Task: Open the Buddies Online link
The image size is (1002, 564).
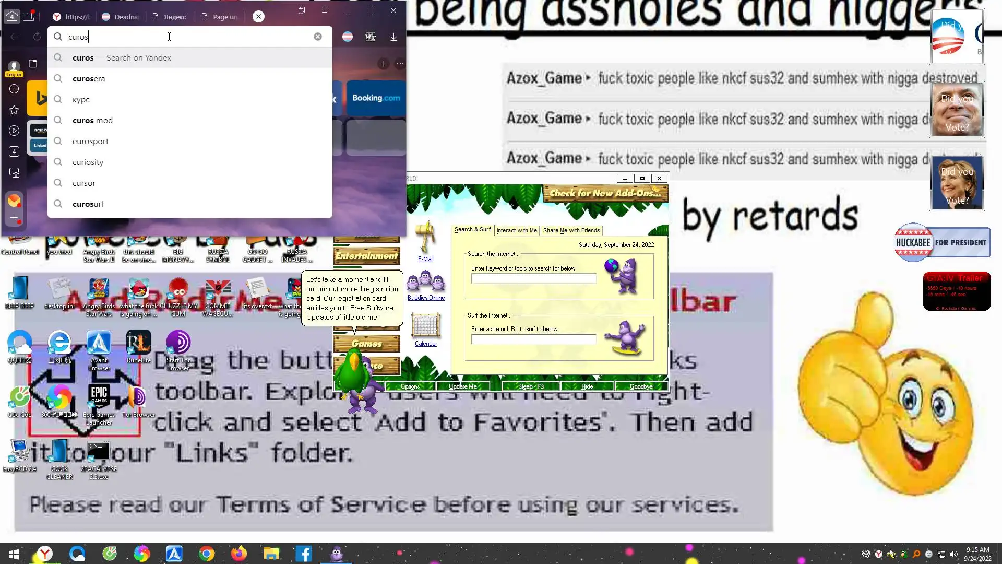Action: pos(426,298)
